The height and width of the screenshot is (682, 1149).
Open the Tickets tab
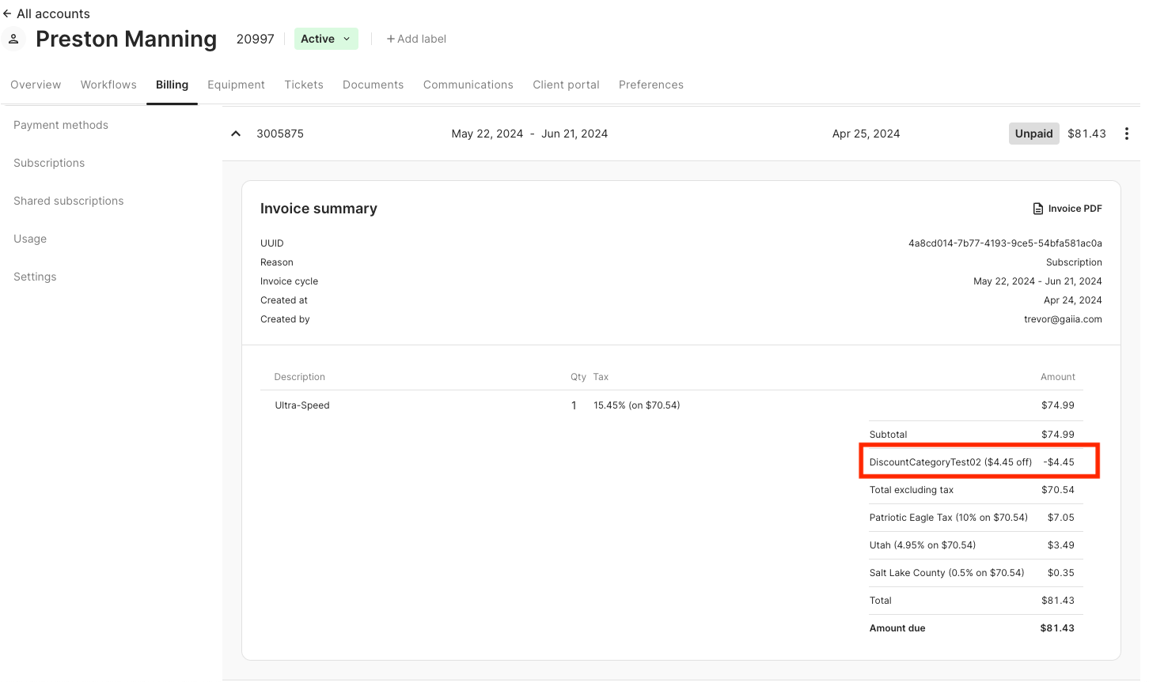pos(304,85)
